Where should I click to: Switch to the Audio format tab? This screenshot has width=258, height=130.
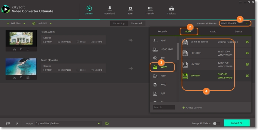pos(213,31)
